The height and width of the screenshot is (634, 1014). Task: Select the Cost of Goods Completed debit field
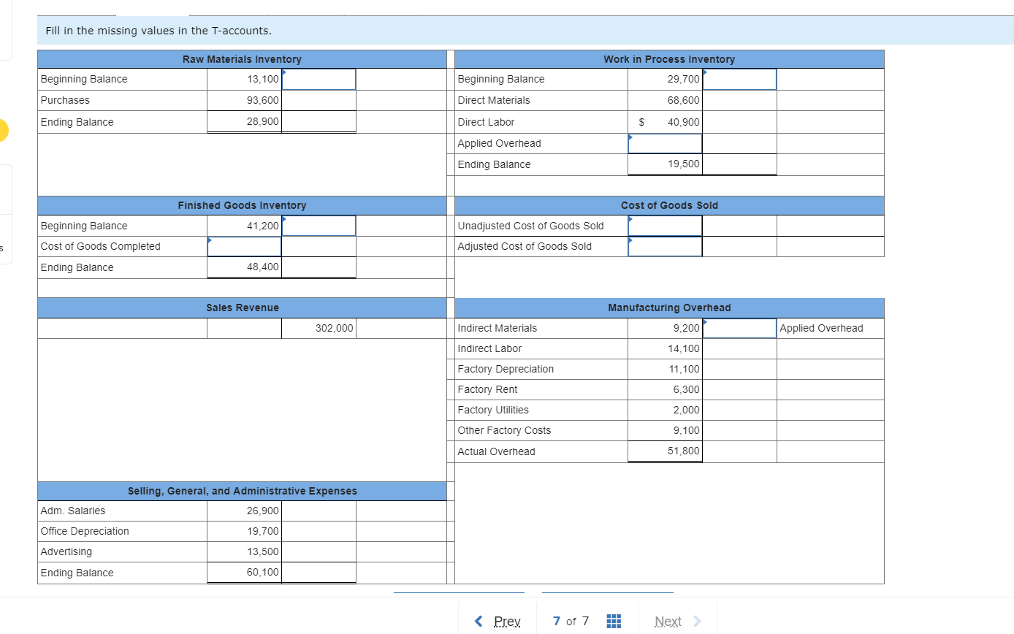point(244,246)
